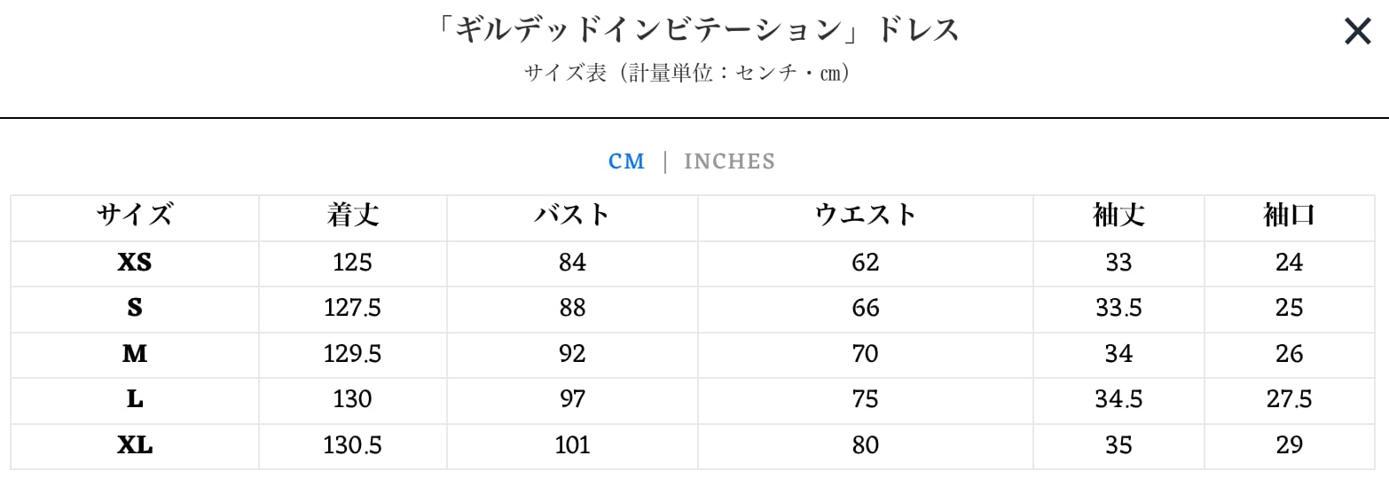Image resolution: width=1389 pixels, height=495 pixels.
Task: Click the M waist value 70
Action: [x=865, y=354]
